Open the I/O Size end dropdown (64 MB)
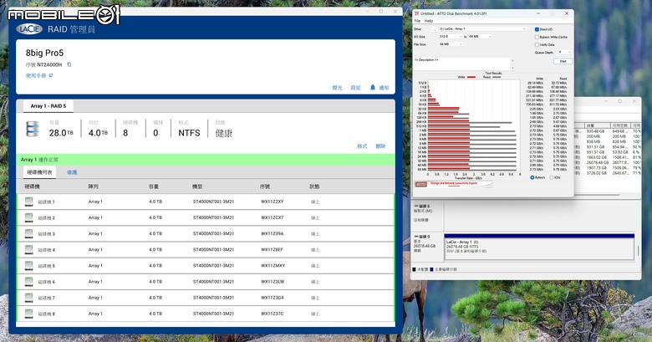 click(x=481, y=37)
